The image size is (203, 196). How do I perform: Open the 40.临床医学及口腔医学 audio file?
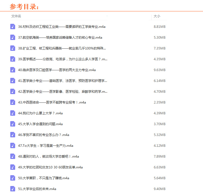(x=57, y=70)
